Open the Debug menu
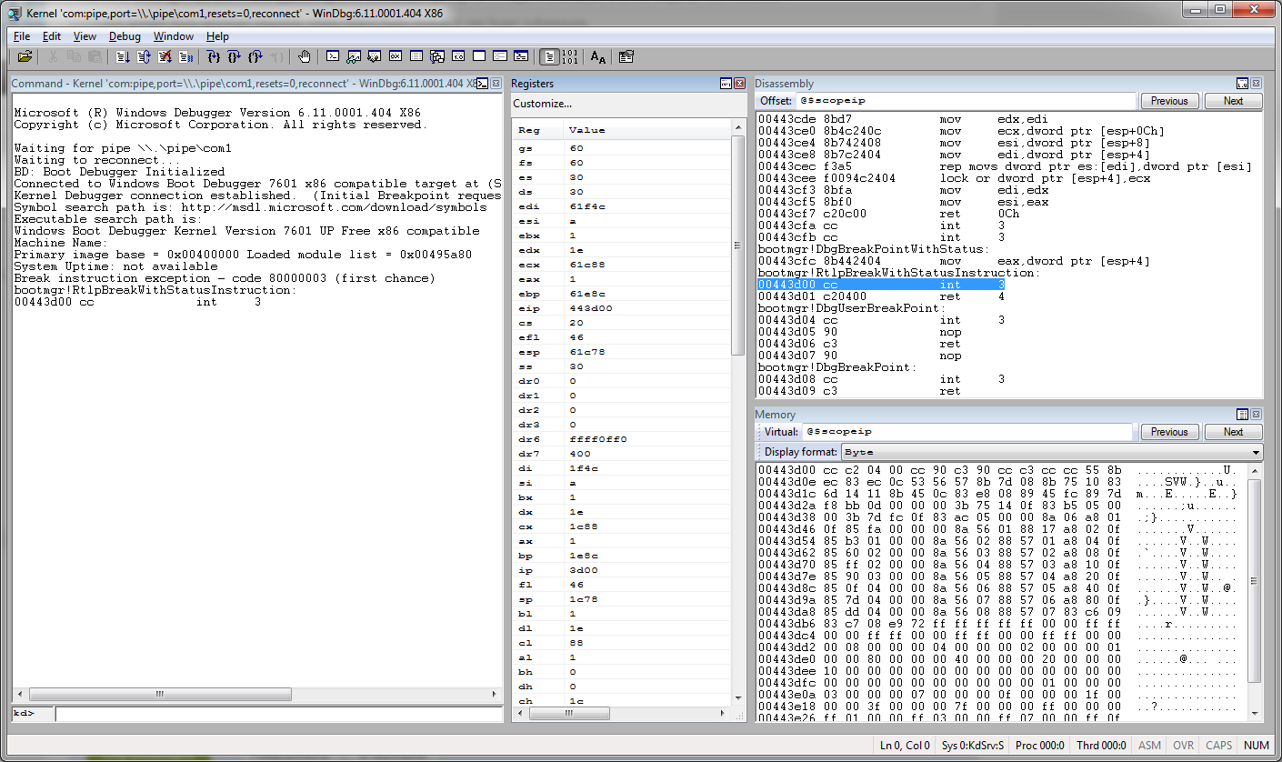The height and width of the screenshot is (762, 1282). [125, 36]
